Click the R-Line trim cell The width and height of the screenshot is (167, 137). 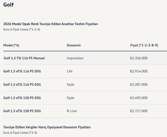point(72,111)
